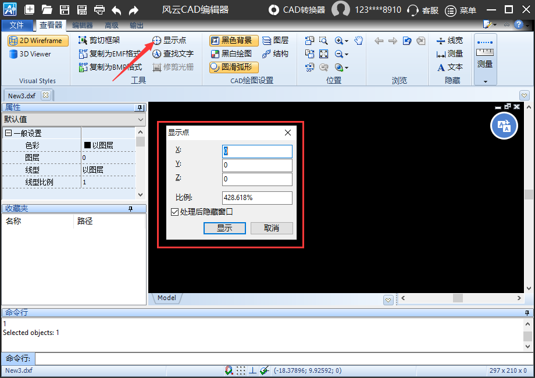Expand the document tabs list arrow

[x=525, y=95]
